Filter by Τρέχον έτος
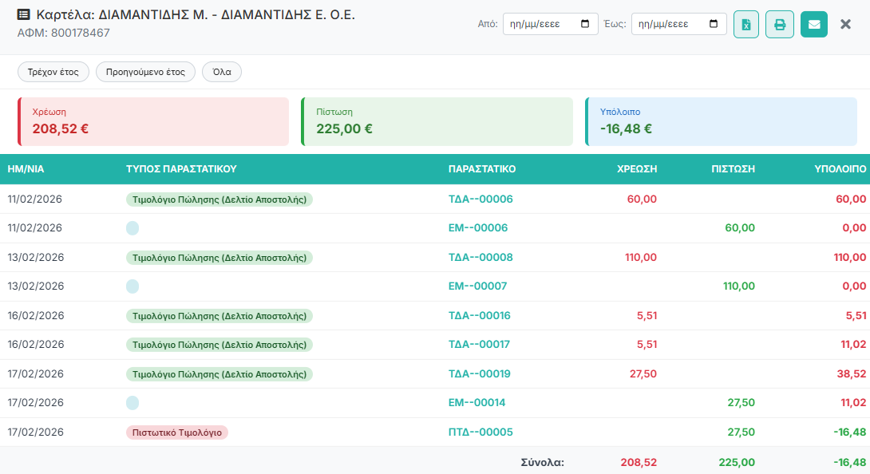The width and height of the screenshot is (870, 474). pos(53,72)
